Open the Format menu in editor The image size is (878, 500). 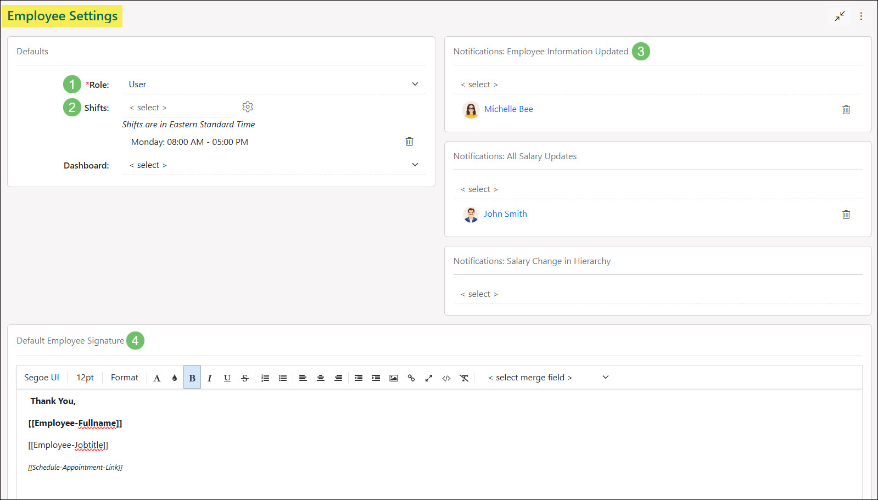pos(125,378)
